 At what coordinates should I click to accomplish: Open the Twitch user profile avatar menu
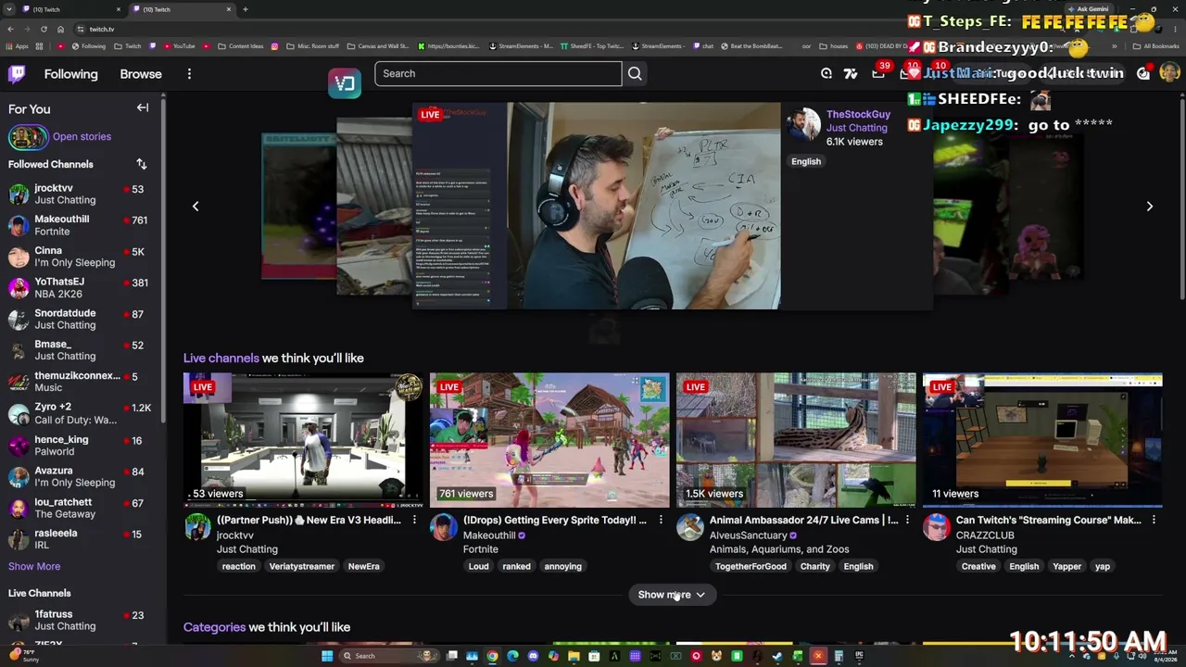pyautogui.click(x=1169, y=73)
